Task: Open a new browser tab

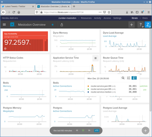Action: pos(74,6)
